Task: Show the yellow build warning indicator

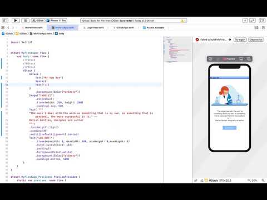Action: click(183, 21)
